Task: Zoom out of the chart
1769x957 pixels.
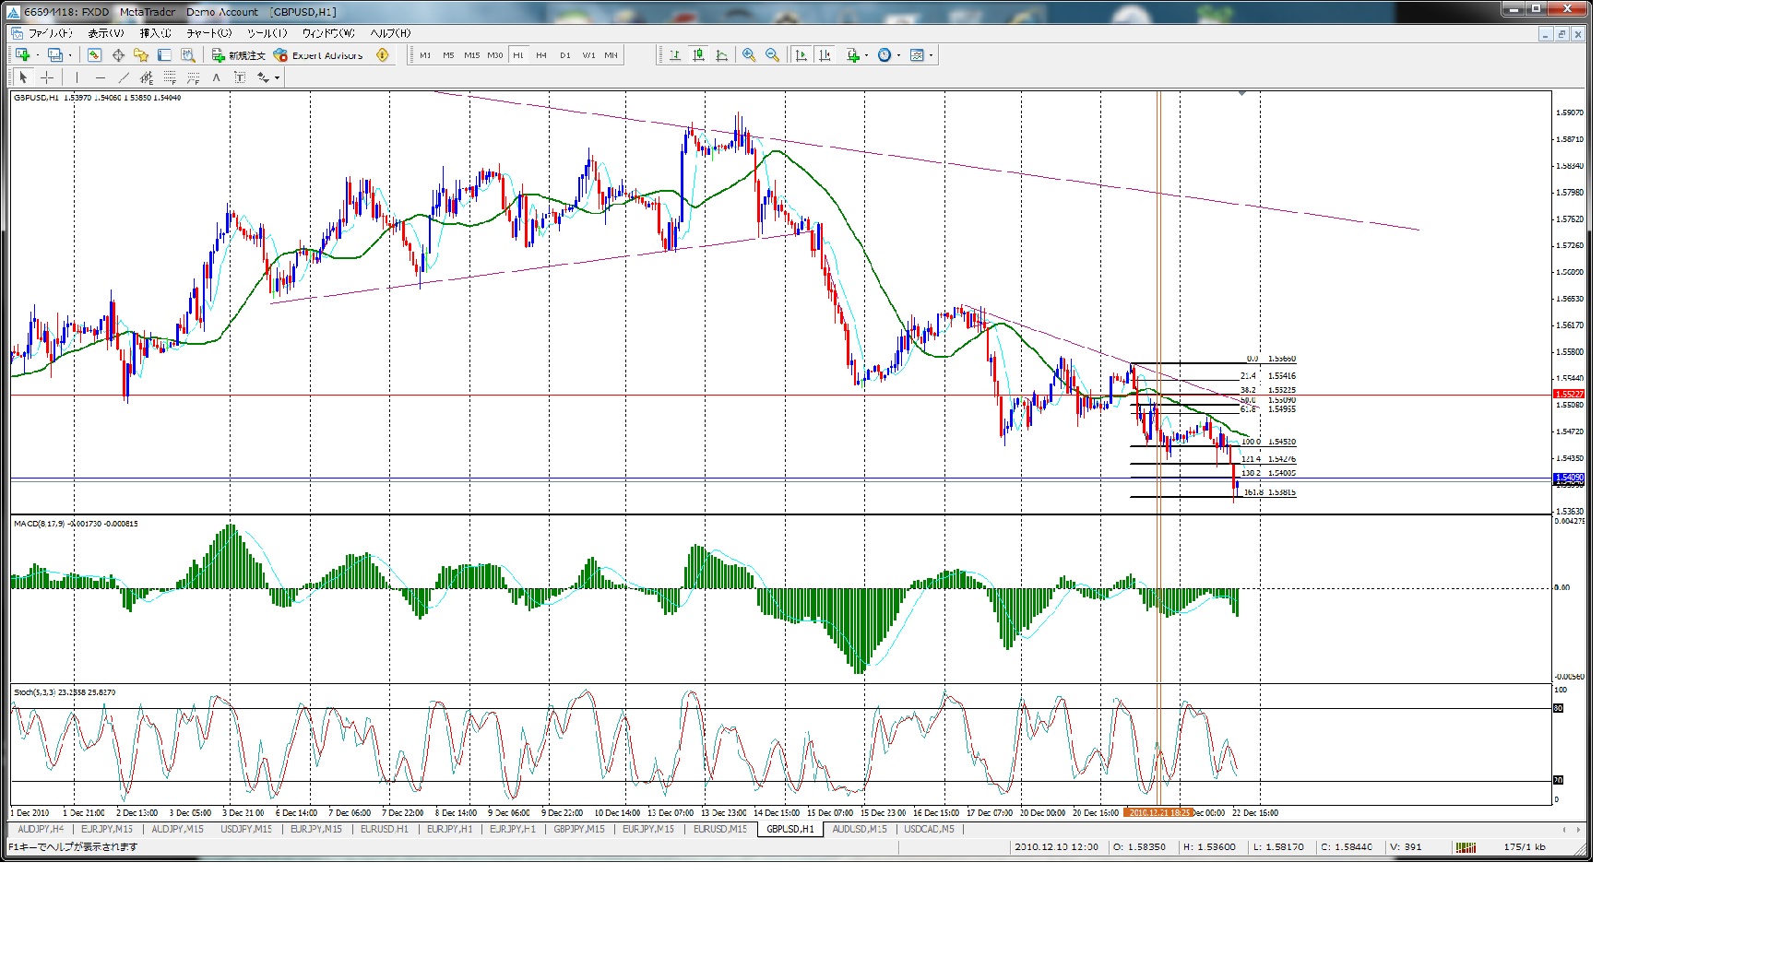Action: point(773,55)
